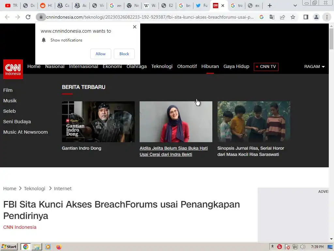Open the Ekonomi navigation item
Screen dimensions: 334x251
click(x=112, y=66)
